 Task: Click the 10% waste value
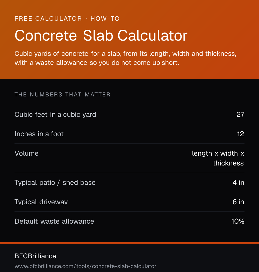[238, 221]
